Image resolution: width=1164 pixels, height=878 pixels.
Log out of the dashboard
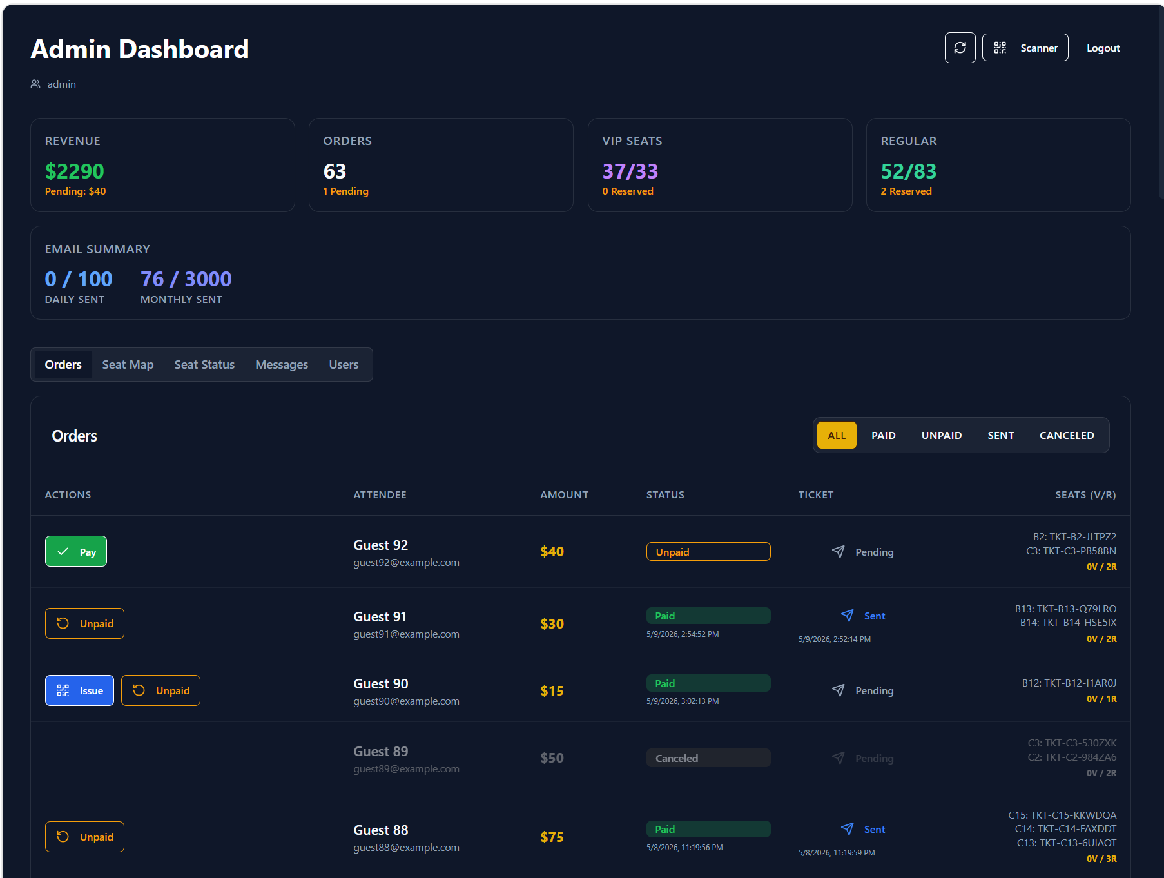(1103, 48)
